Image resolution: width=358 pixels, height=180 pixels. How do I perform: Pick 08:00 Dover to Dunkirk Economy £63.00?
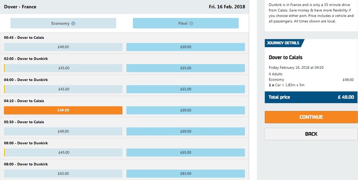tap(63, 173)
